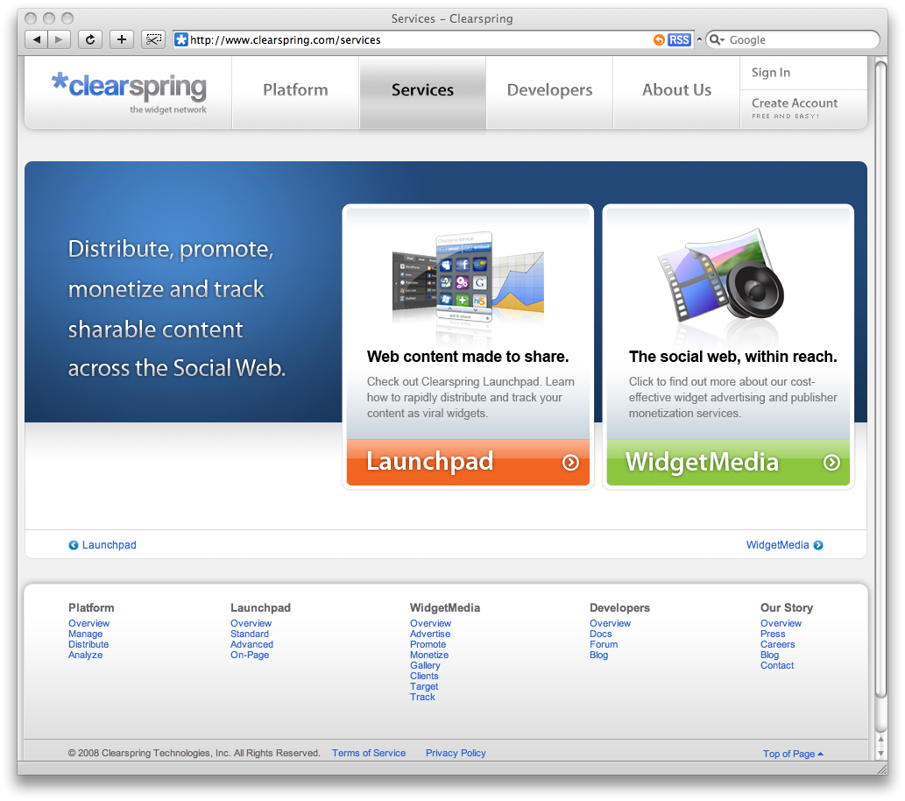Image resolution: width=905 pixels, height=801 pixels.
Task: Click the green WidgetMedia banner button
Action: click(x=728, y=462)
